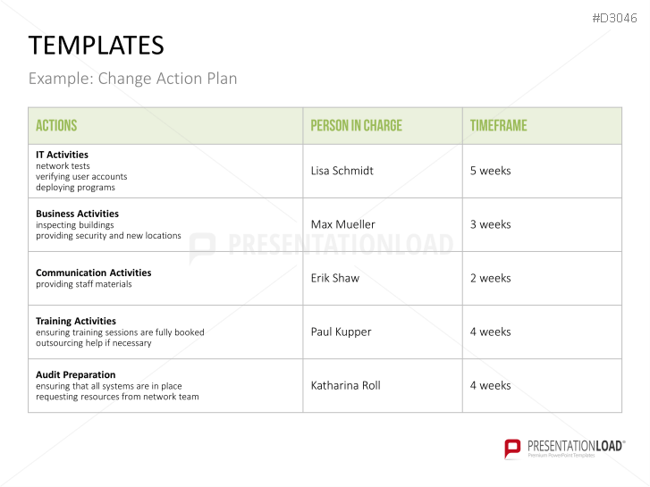
Task: Click the Communication Activities row heading
Action: (93, 273)
